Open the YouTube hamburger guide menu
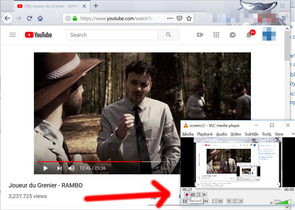Image resolution: width=295 pixels, height=210 pixels. (13, 35)
